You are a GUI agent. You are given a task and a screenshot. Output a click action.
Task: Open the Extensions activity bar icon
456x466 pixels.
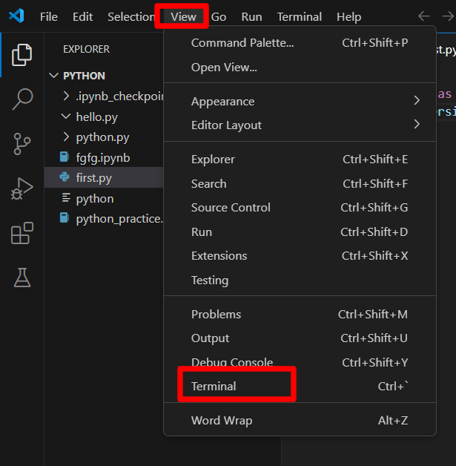(22, 233)
